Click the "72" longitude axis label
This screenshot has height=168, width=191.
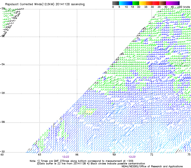(x=152, y=155)
